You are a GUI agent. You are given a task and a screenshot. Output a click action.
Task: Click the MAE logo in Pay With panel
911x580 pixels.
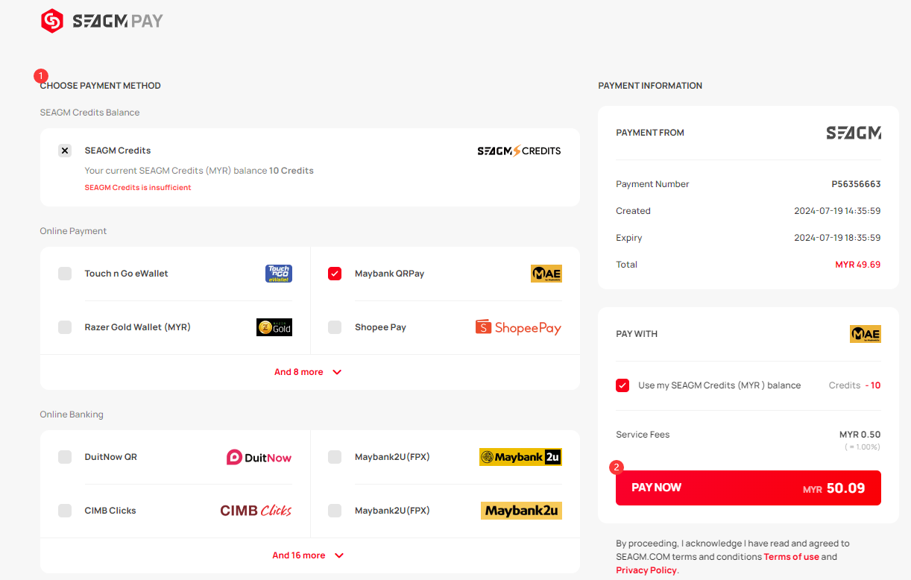[x=866, y=334]
